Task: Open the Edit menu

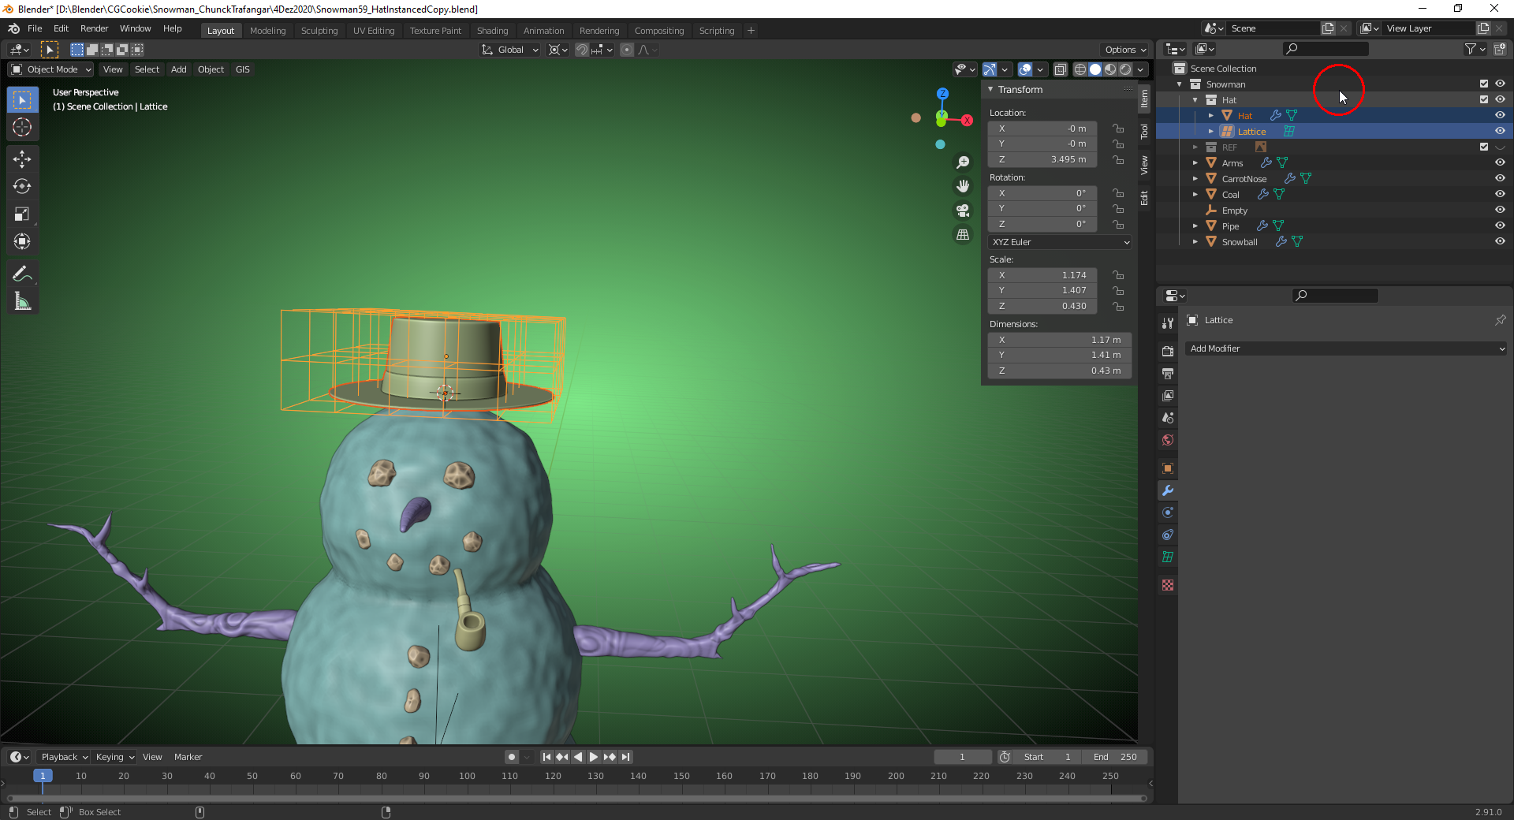Action: 61,28
